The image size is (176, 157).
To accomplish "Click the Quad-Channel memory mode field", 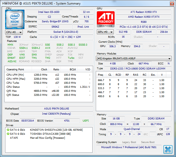I will coord(132,129).
